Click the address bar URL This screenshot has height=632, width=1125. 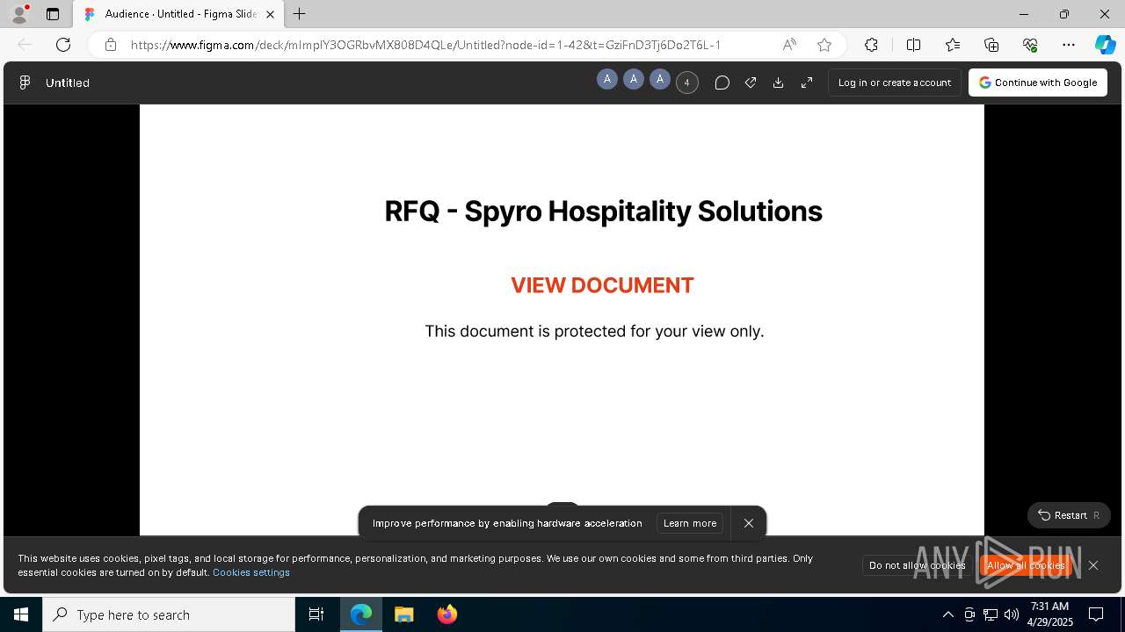425,45
